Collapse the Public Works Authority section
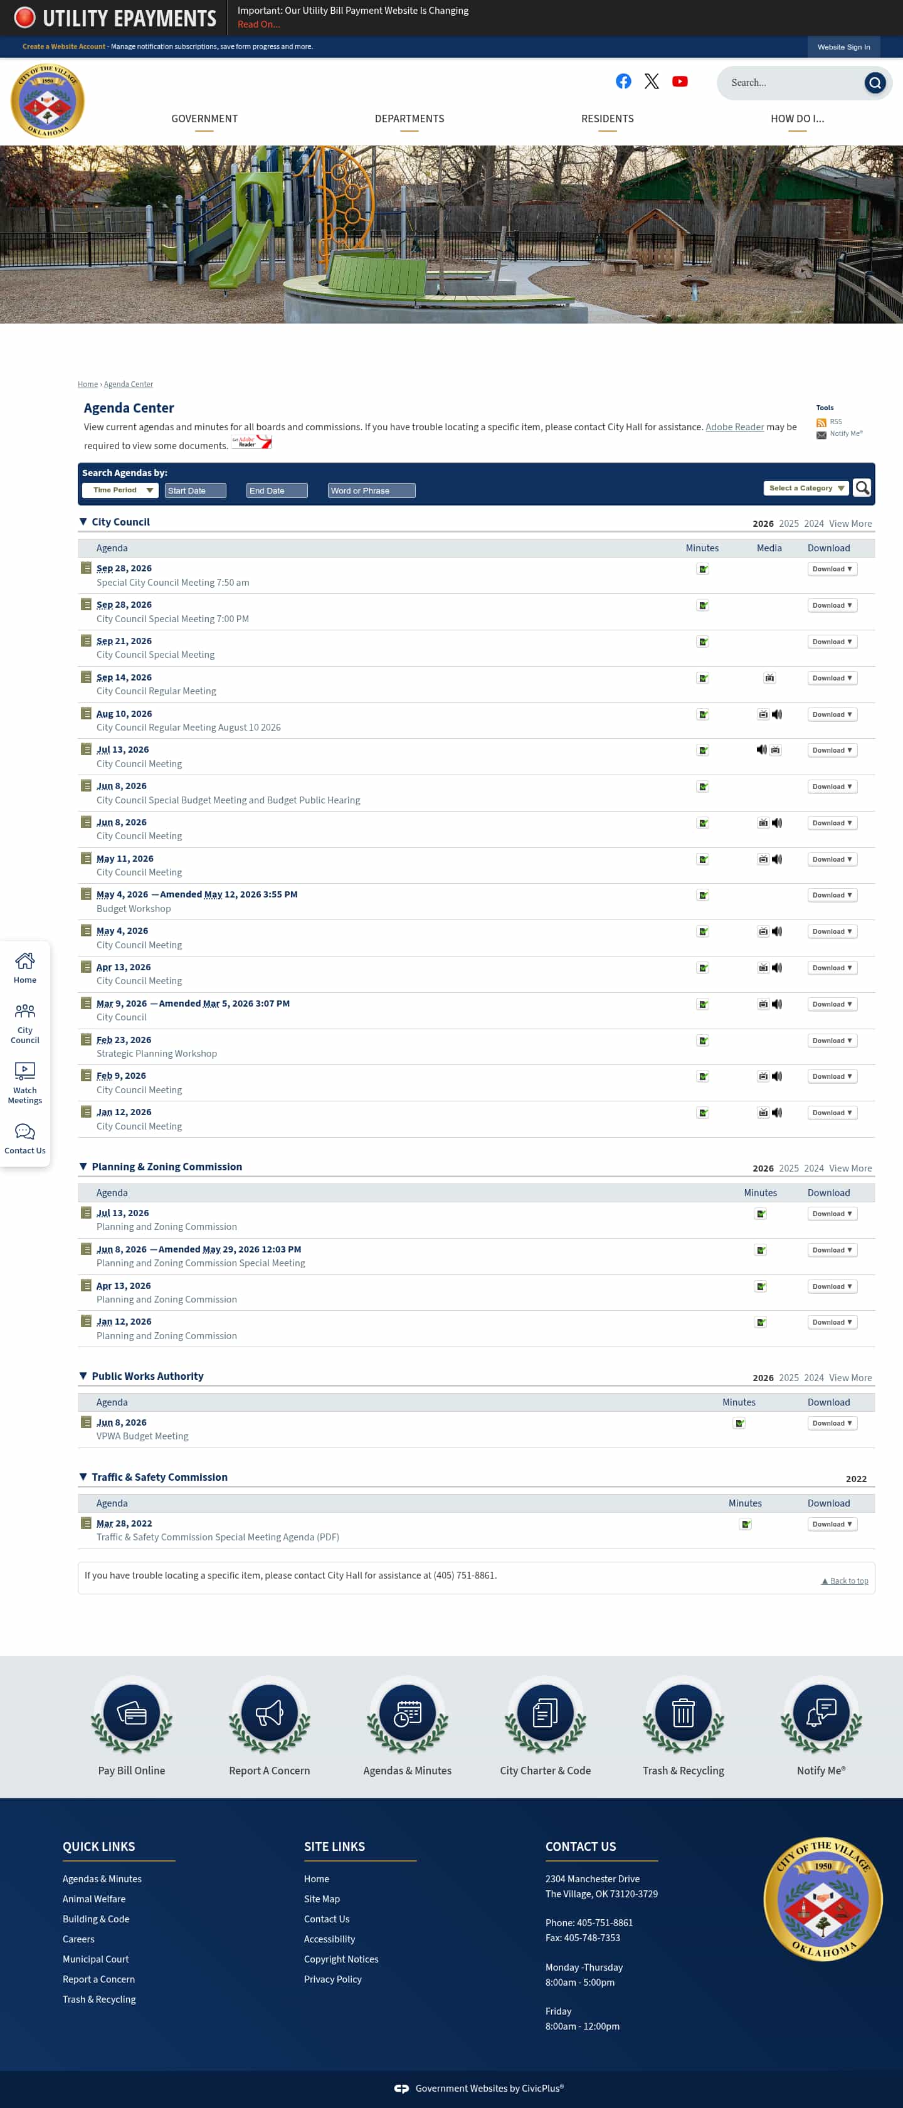 pyautogui.click(x=83, y=1375)
